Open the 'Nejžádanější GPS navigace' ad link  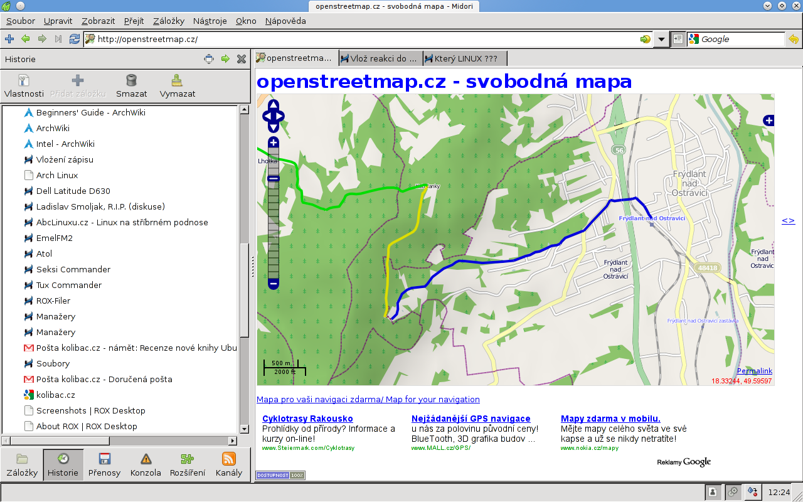471,419
